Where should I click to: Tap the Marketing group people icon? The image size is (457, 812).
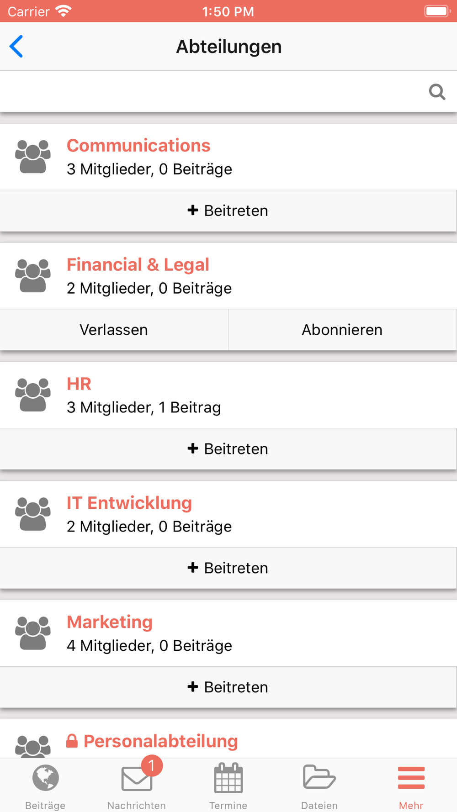point(33,633)
